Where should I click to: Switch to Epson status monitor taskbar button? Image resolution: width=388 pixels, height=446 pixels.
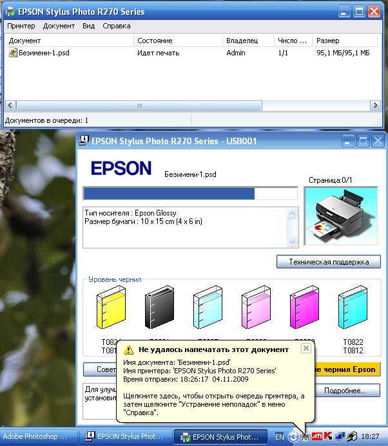(125, 436)
